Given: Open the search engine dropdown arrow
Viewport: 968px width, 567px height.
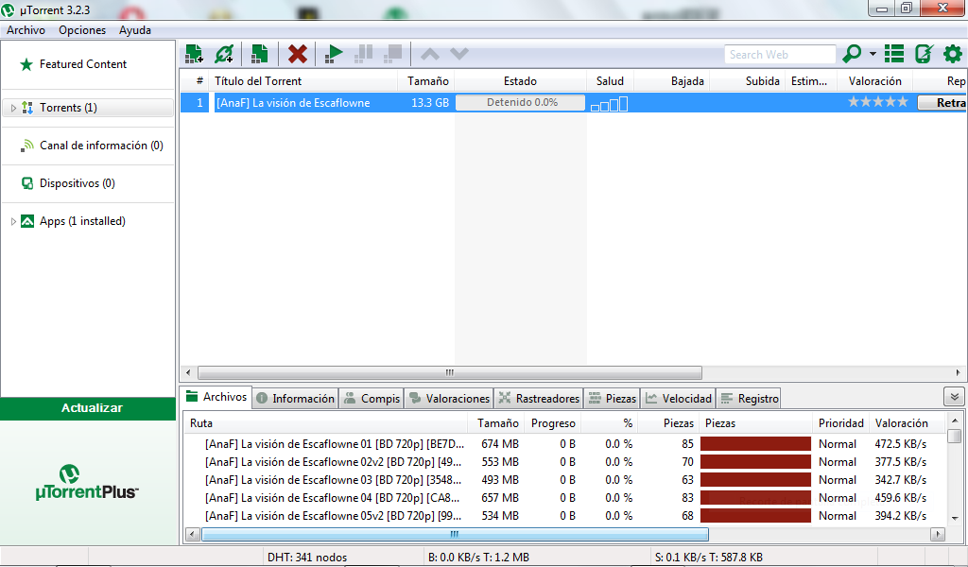Looking at the screenshot, I should 873,54.
